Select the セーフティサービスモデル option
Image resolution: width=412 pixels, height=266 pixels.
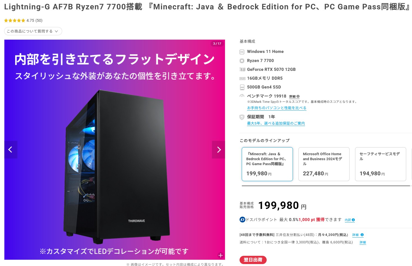click(380, 164)
